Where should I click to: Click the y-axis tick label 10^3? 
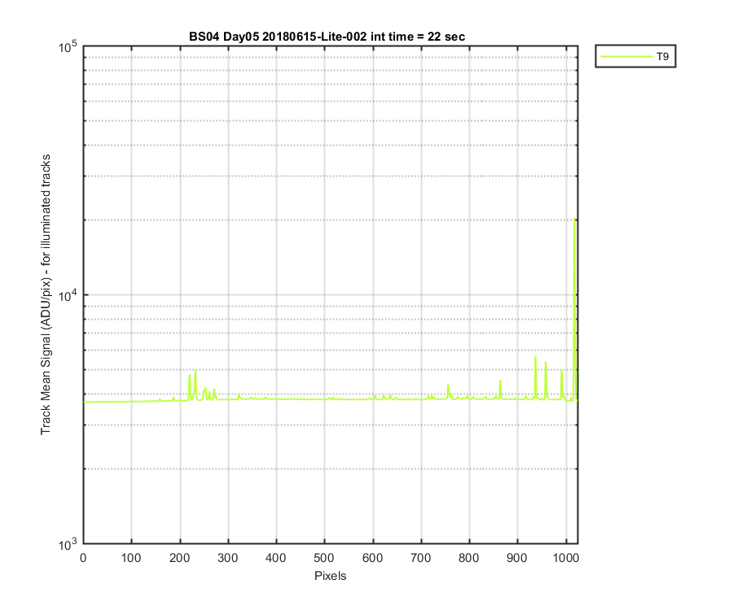(68, 544)
